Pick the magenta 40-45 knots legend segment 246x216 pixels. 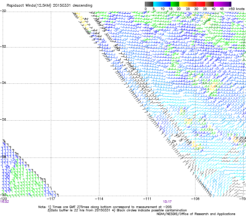click(218, 4)
